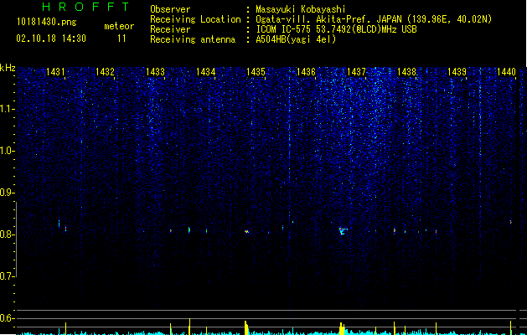Click the 0.7 kHz frequency label
This screenshot has height=335, width=527.
tap(8, 276)
